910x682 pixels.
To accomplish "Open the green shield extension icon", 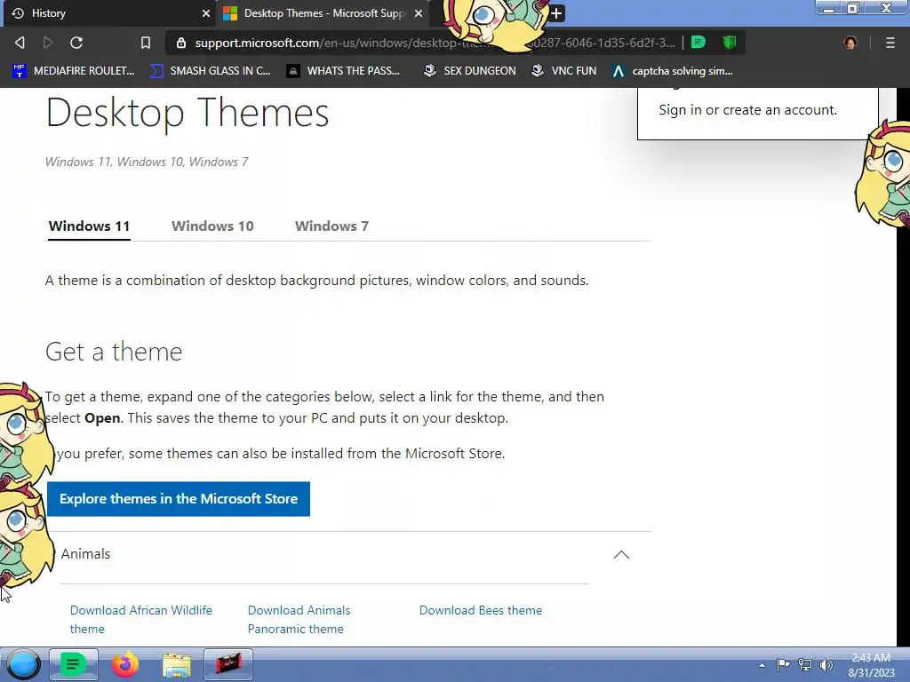I will coord(730,42).
